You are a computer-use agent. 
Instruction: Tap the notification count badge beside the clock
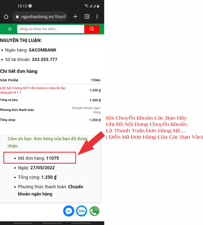click(30, 6)
